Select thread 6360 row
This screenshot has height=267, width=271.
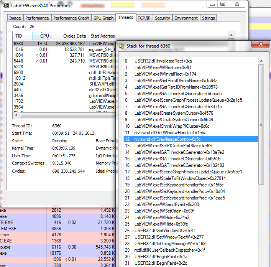(x=65, y=44)
